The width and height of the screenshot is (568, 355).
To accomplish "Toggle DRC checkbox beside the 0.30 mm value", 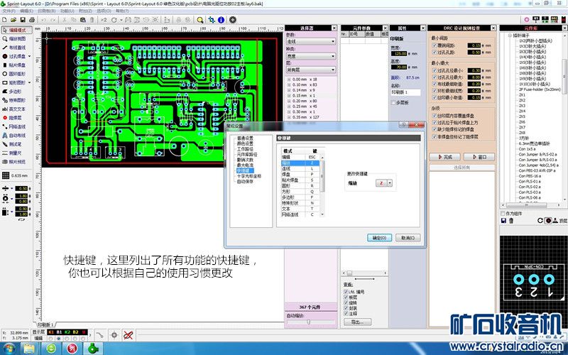I will (x=435, y=70).
